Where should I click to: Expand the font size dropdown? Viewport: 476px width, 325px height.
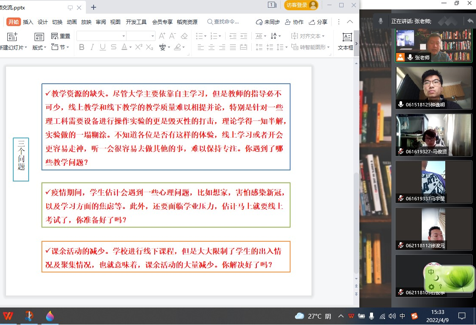(153, 36)
